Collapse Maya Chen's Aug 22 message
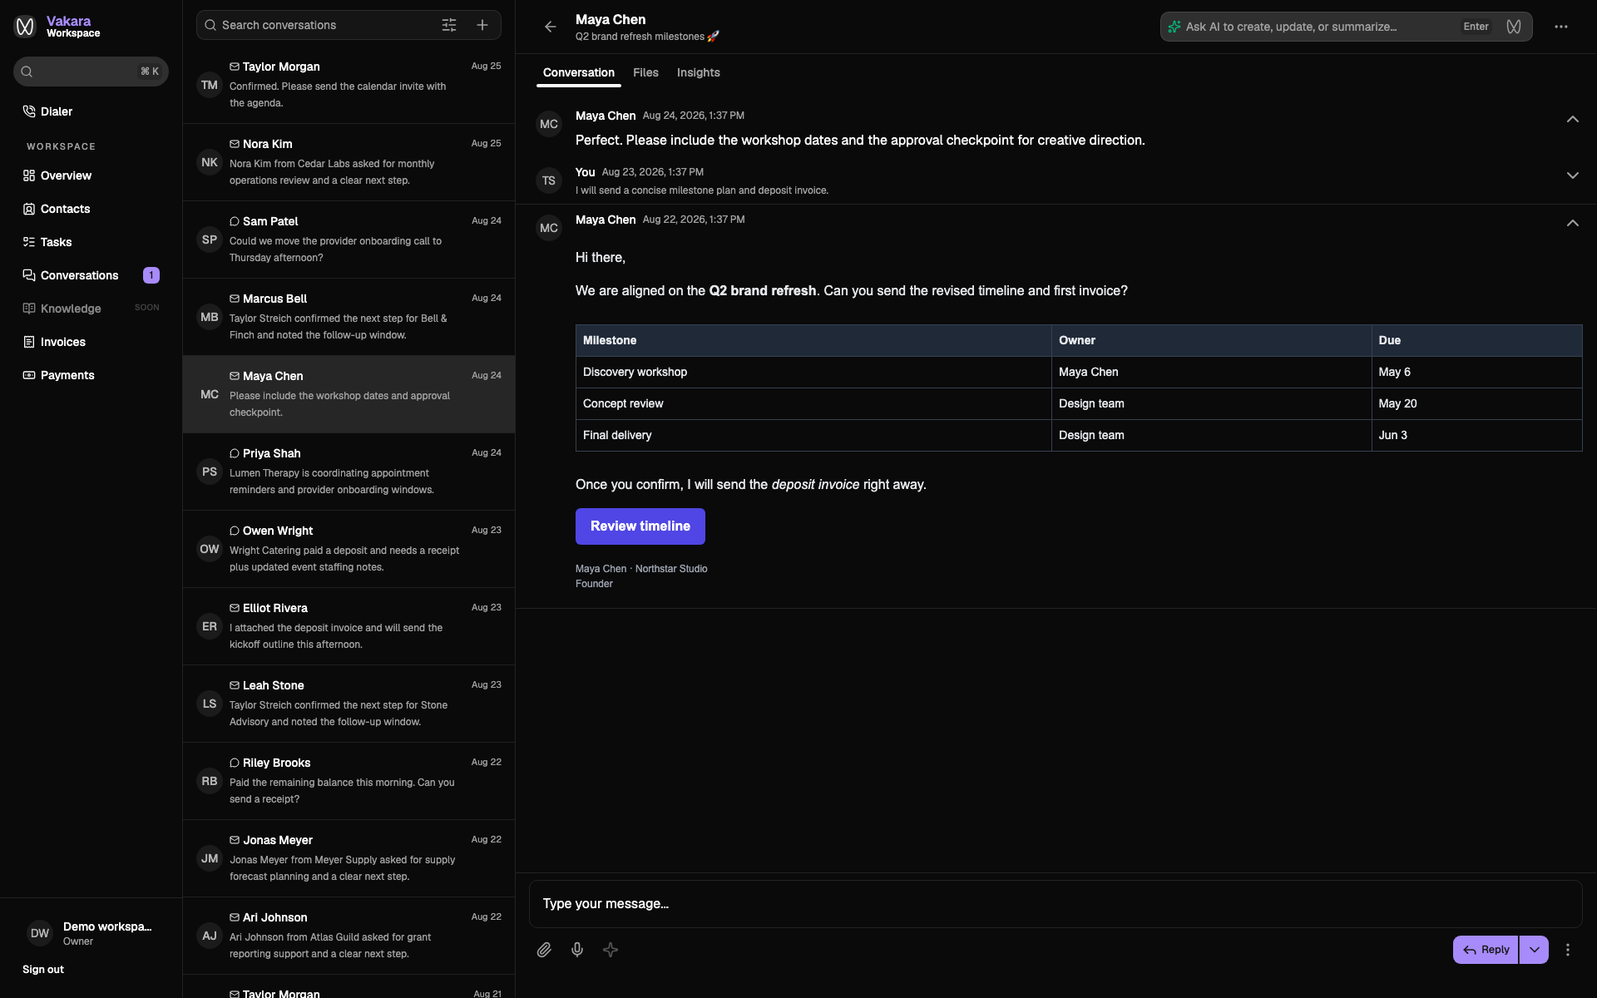The width and height of the screenshot is (1597, 998). [x=1572, y=223]
